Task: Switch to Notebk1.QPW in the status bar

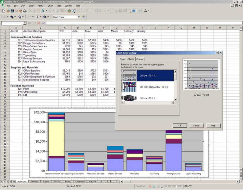Action: click(x=8, y=186)
